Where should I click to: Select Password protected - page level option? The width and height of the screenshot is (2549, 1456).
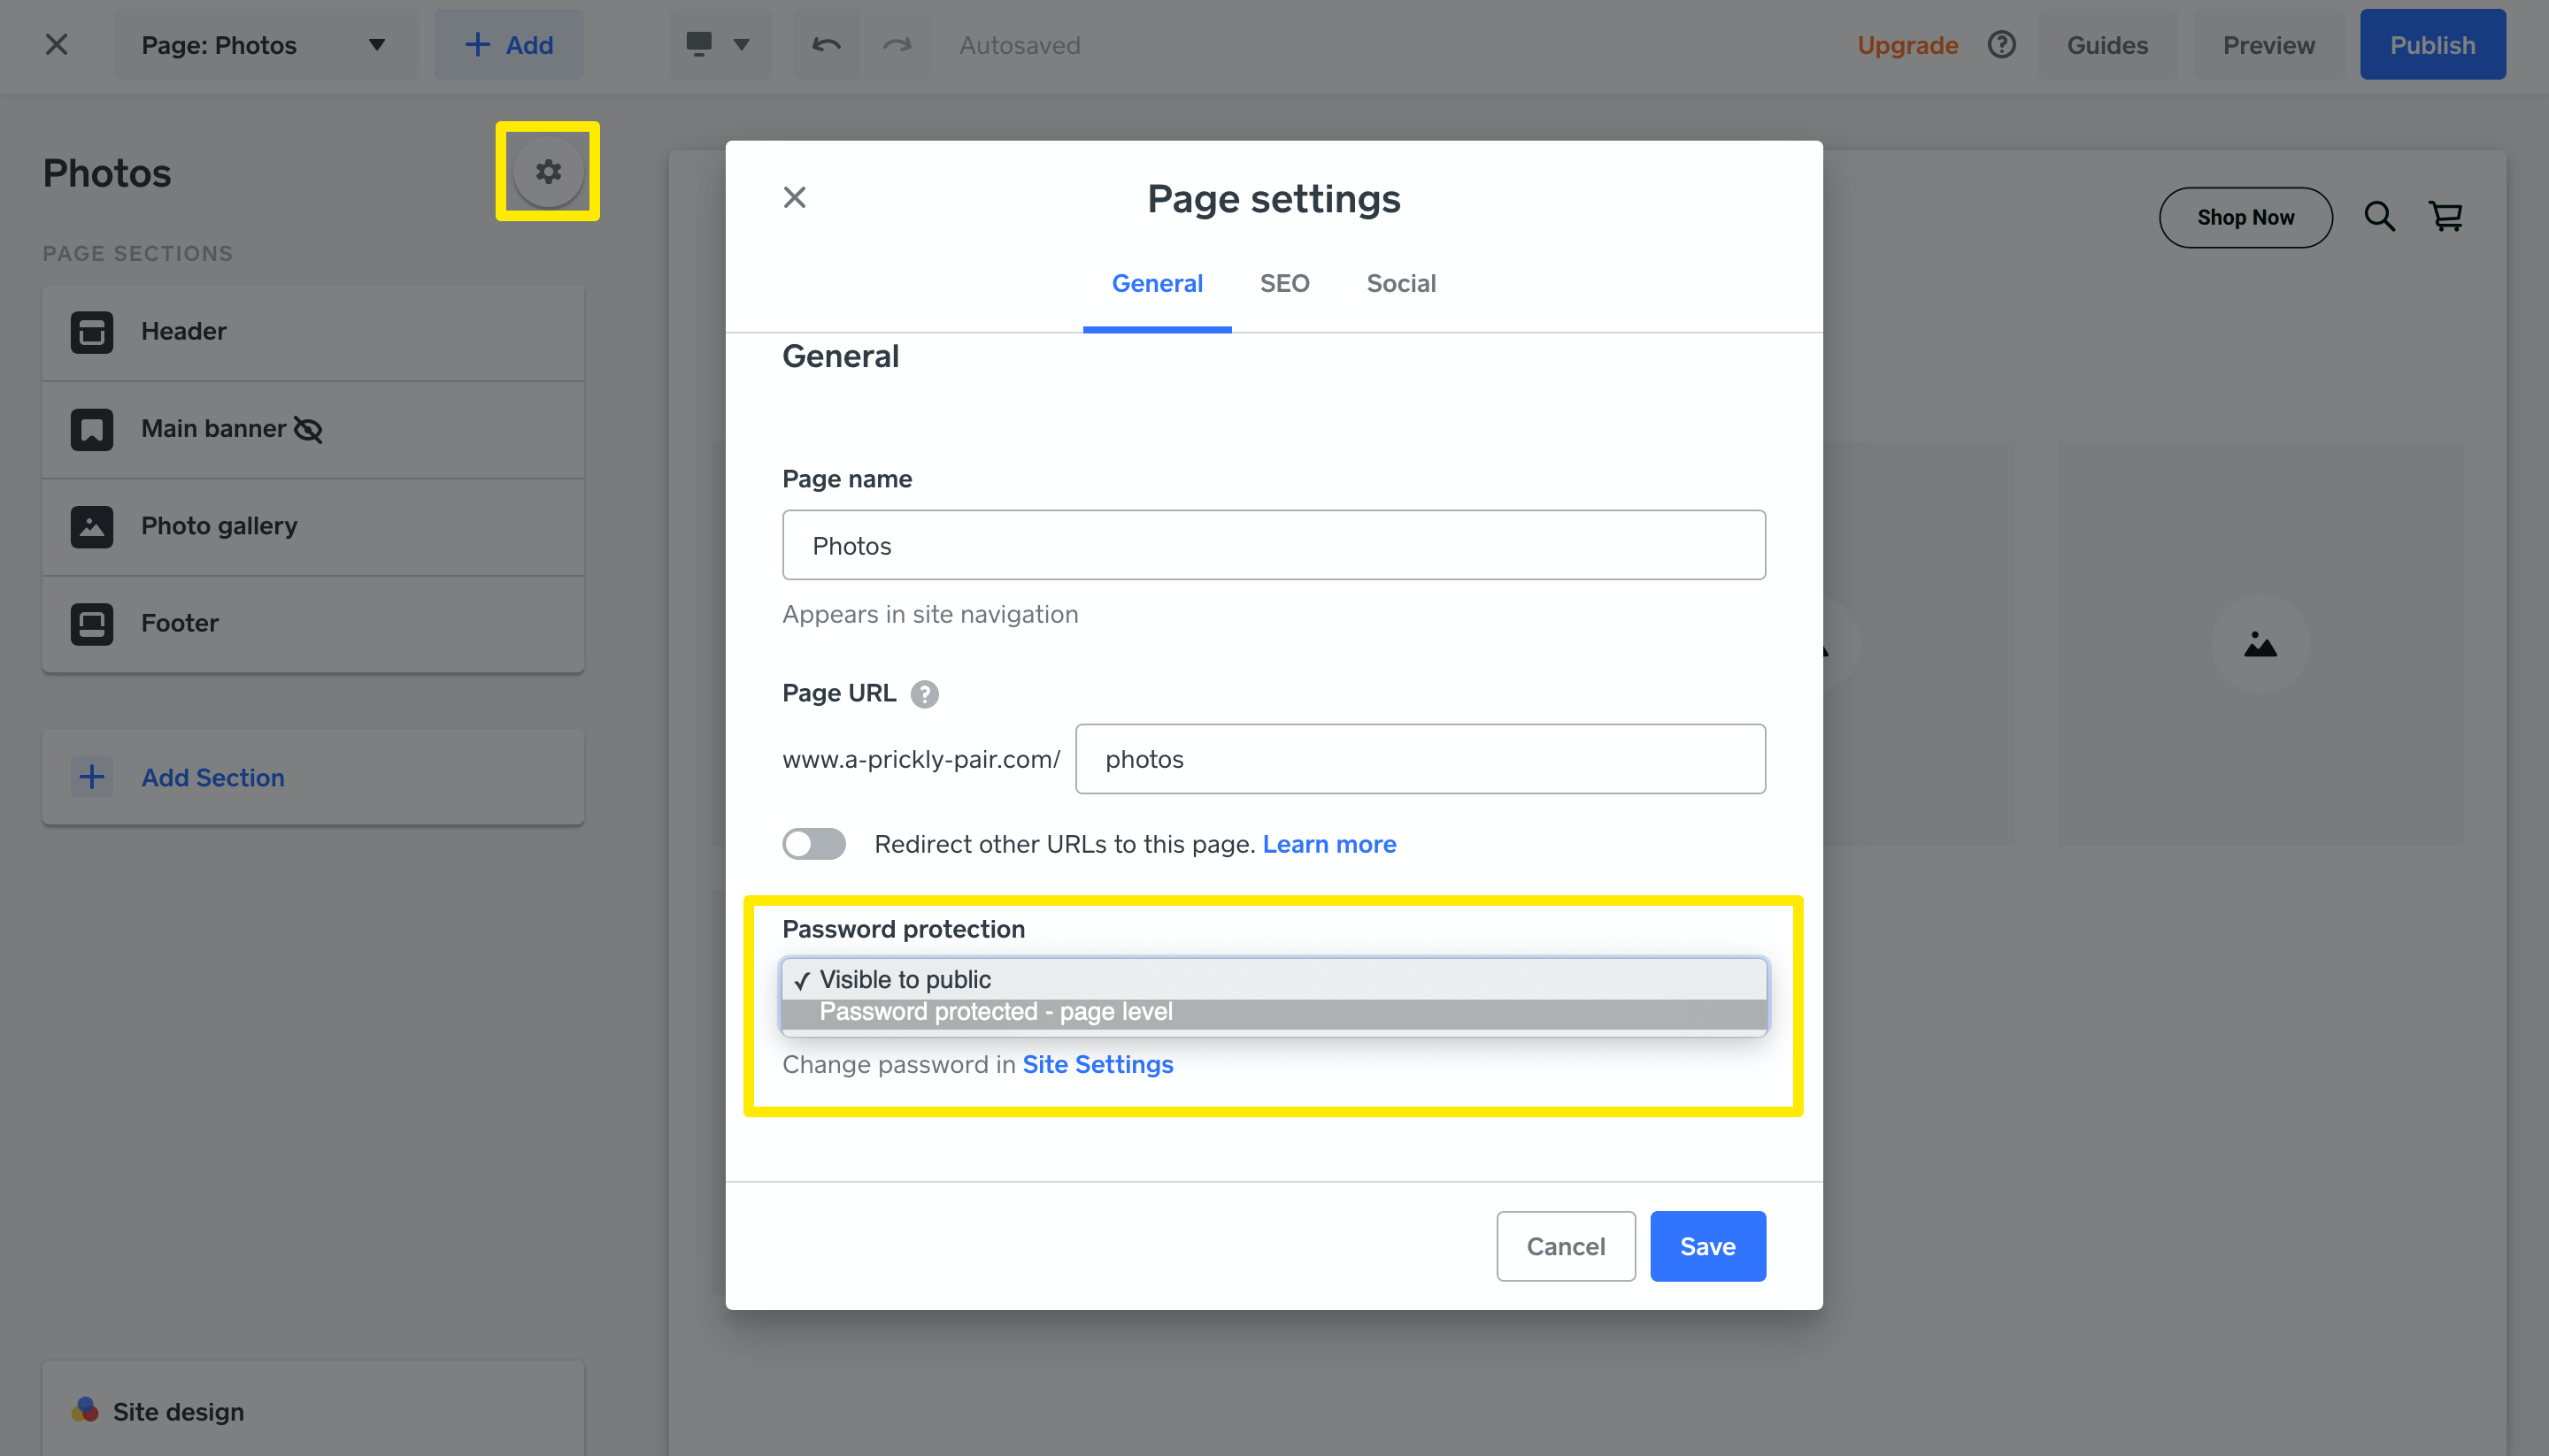(x=996, y=1012)
